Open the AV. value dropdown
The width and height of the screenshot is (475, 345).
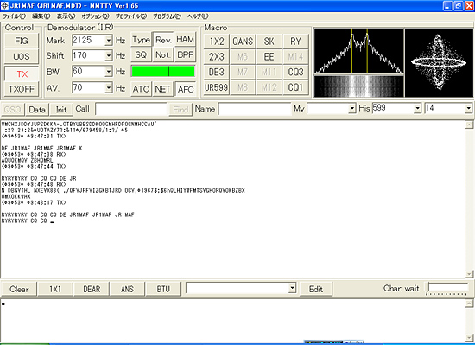(109, 88)
